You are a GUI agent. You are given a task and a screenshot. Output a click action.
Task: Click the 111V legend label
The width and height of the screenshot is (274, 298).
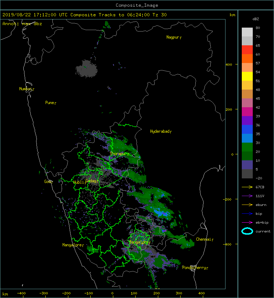(260, 196)
